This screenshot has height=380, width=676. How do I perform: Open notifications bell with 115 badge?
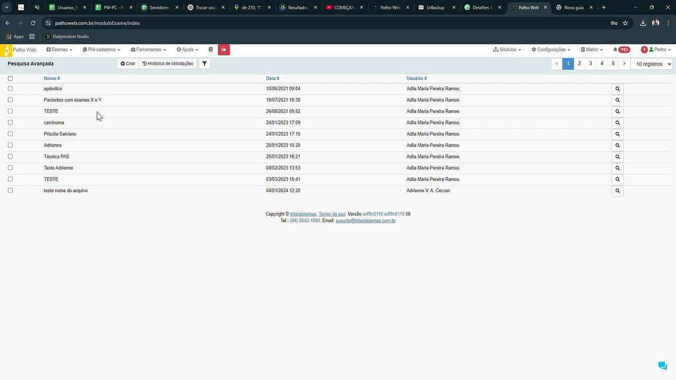[x=621, y=50]
